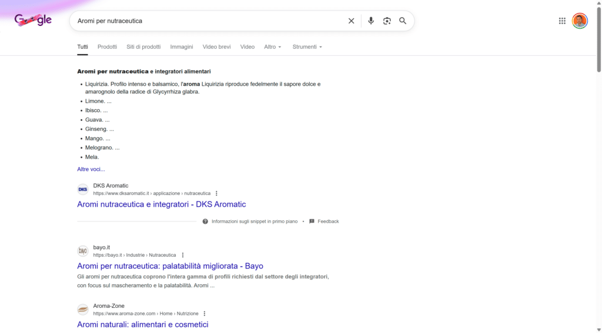
Task: Switch to the Immagini tab
Action: click(x=182, y=47)
